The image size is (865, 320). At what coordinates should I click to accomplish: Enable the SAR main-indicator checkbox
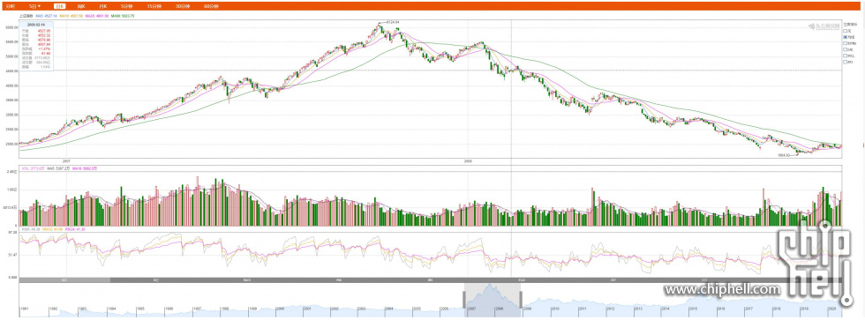(x=846, y=49)
